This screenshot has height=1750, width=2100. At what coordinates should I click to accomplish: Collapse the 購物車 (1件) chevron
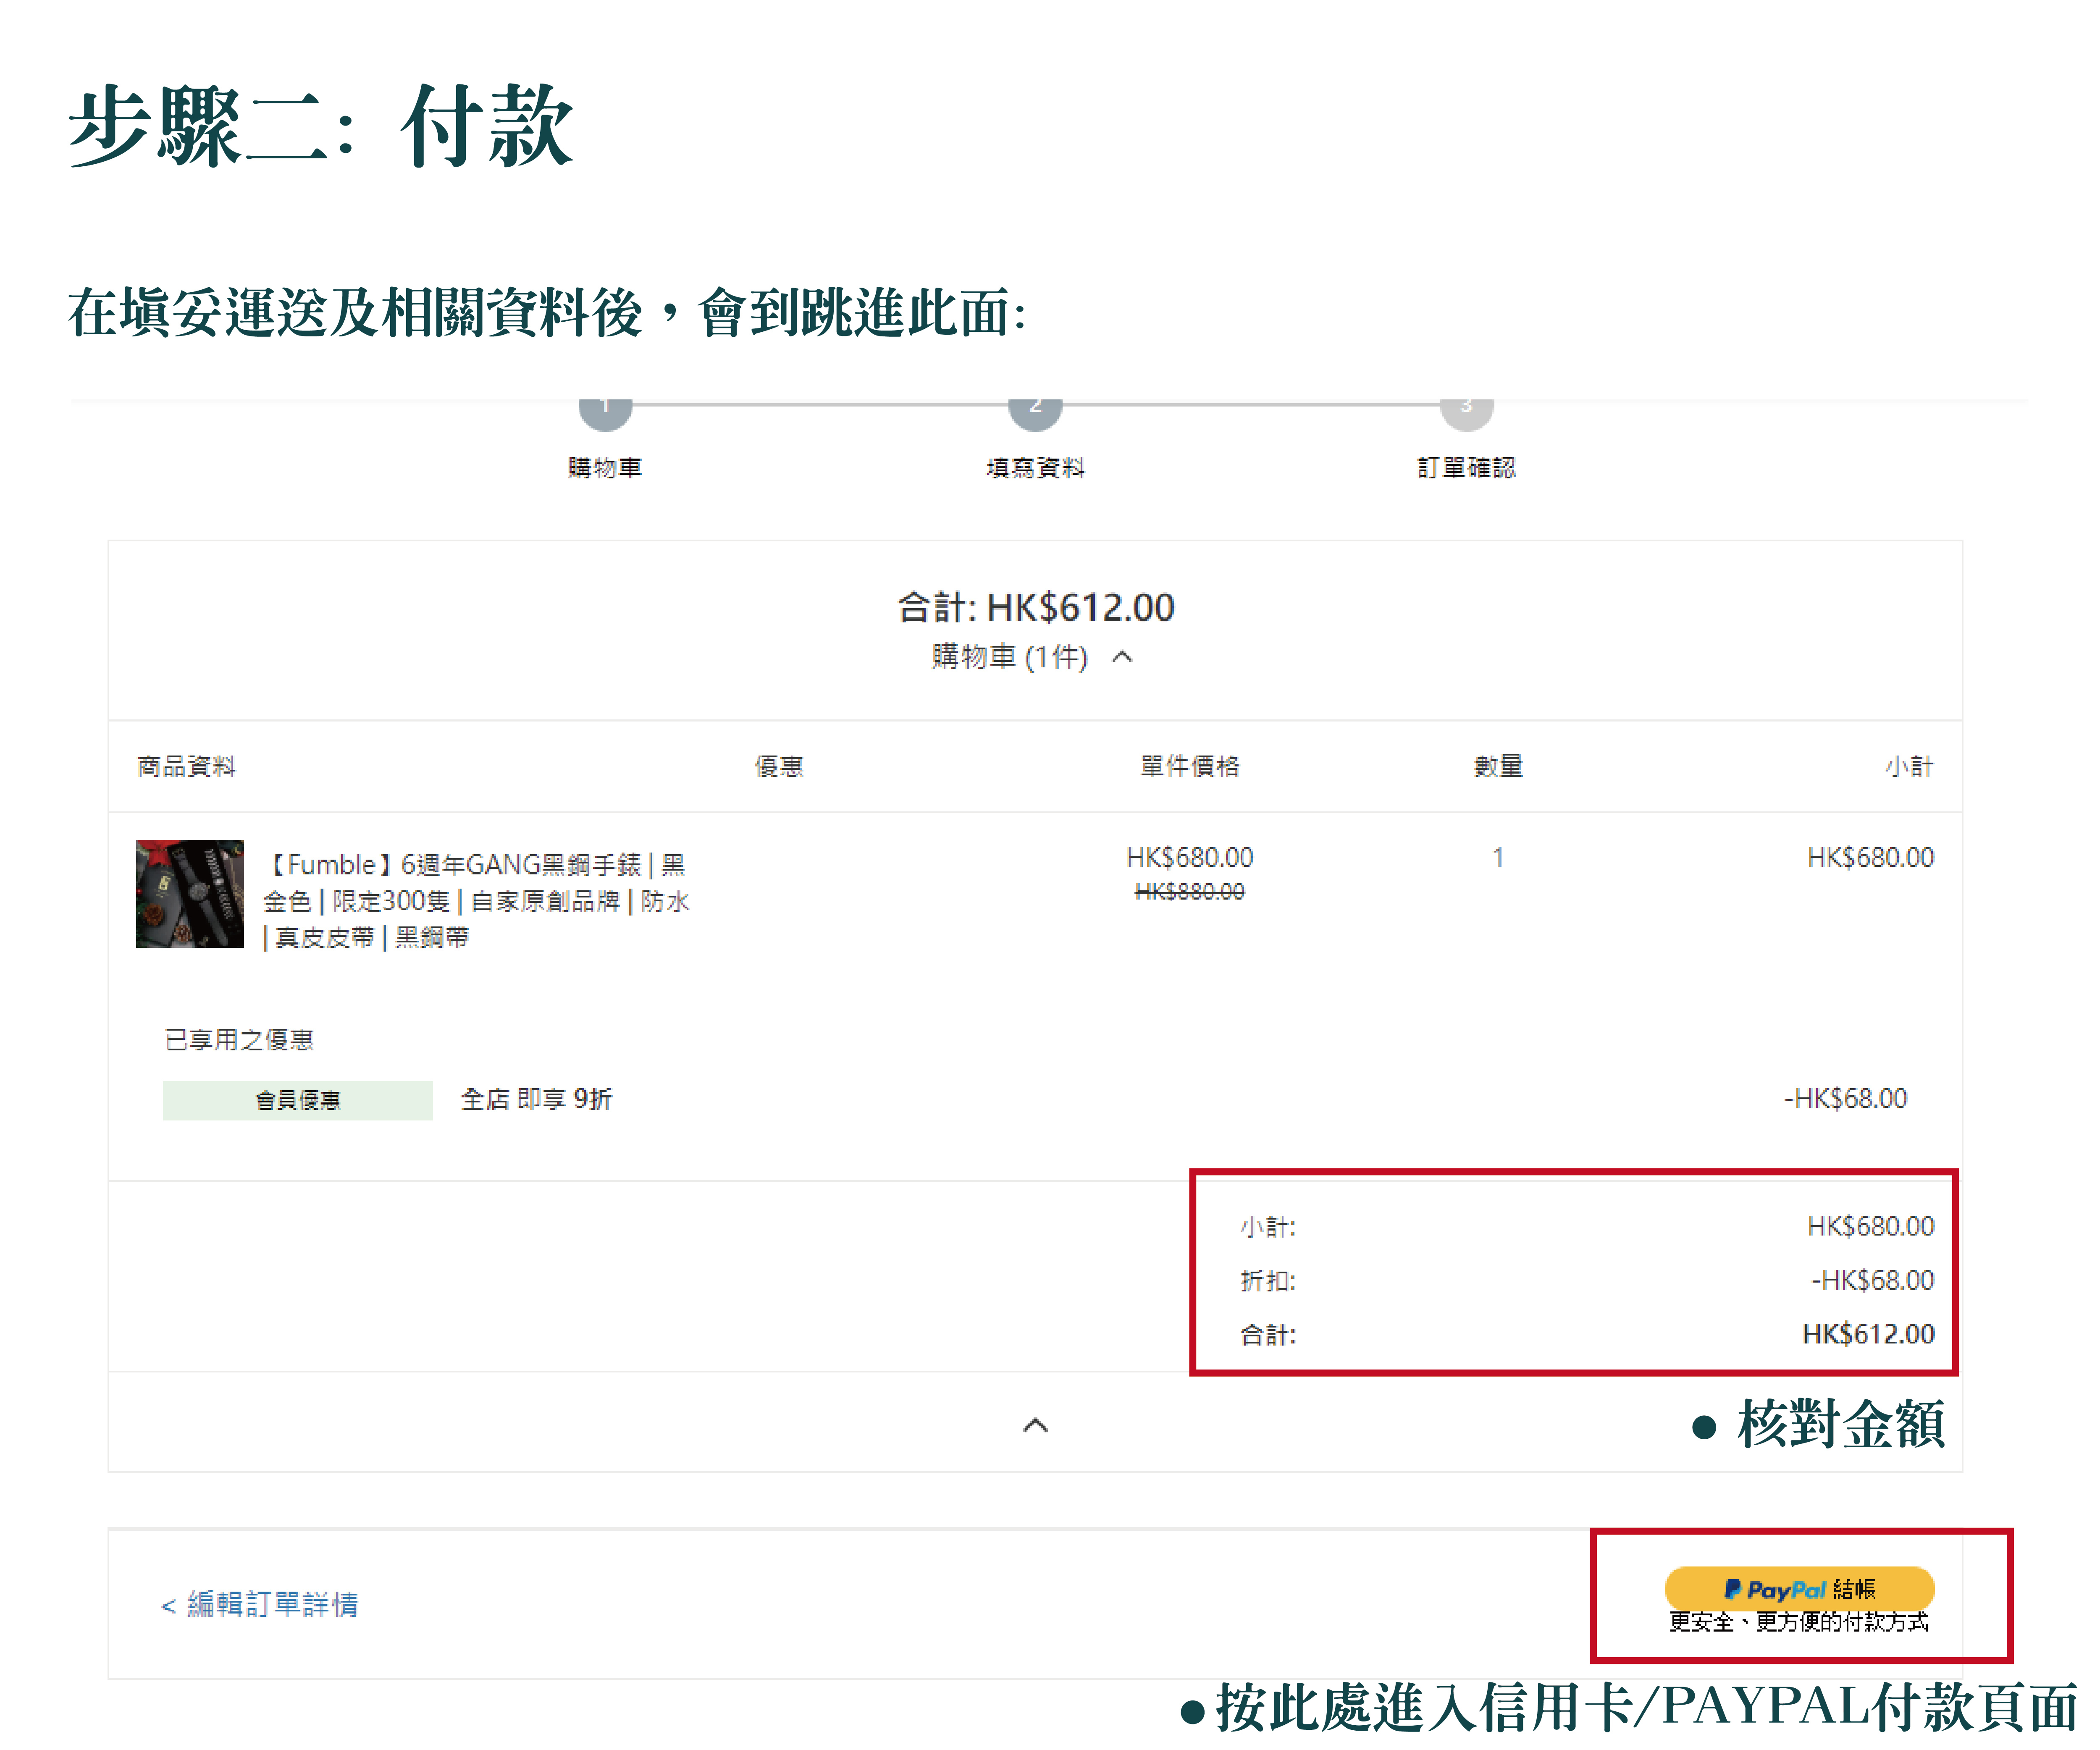tap(1122, 657)
